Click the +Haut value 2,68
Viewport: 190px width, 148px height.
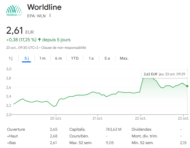pyautogui.click(x=53, y=136)
